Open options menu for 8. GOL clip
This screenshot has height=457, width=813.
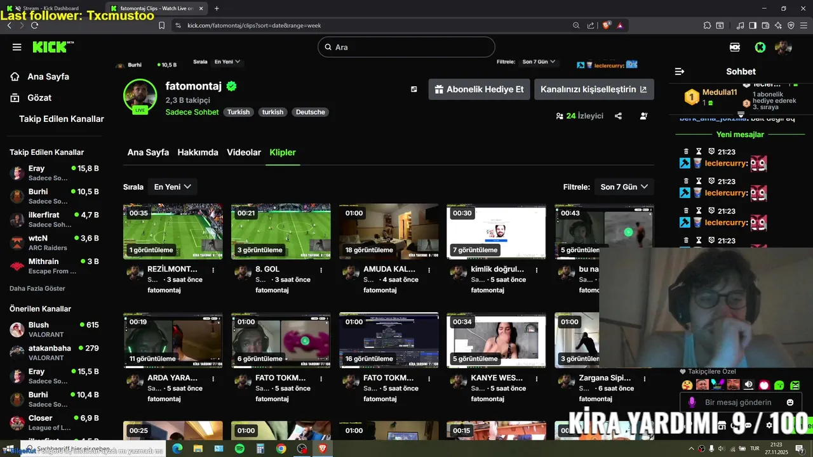pyautogui.click(x=321, y=270)
